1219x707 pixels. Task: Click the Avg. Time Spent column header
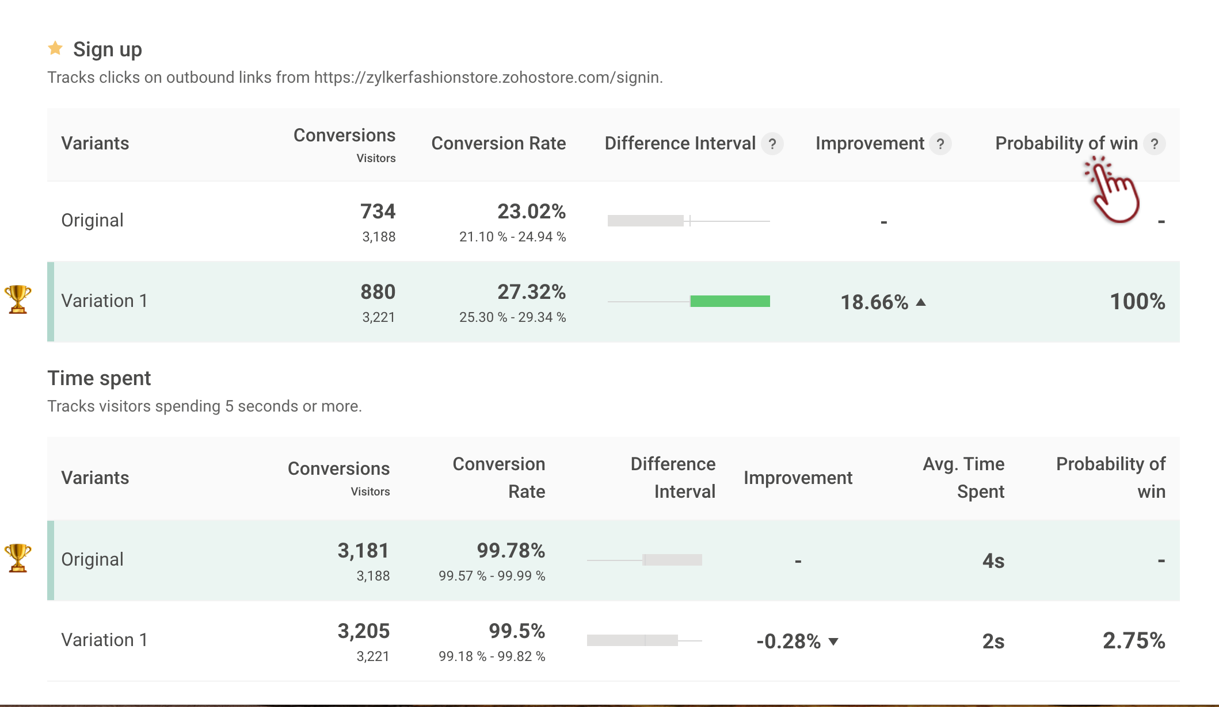[963, 478]
